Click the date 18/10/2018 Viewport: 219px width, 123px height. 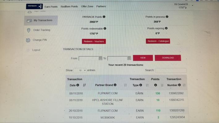(x=76, y=117)
